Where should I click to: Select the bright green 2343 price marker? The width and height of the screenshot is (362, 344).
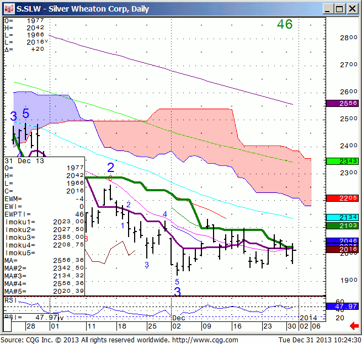(x=342, y=161)
